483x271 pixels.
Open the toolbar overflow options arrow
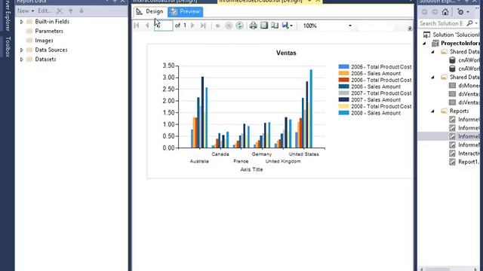point(410,29)
